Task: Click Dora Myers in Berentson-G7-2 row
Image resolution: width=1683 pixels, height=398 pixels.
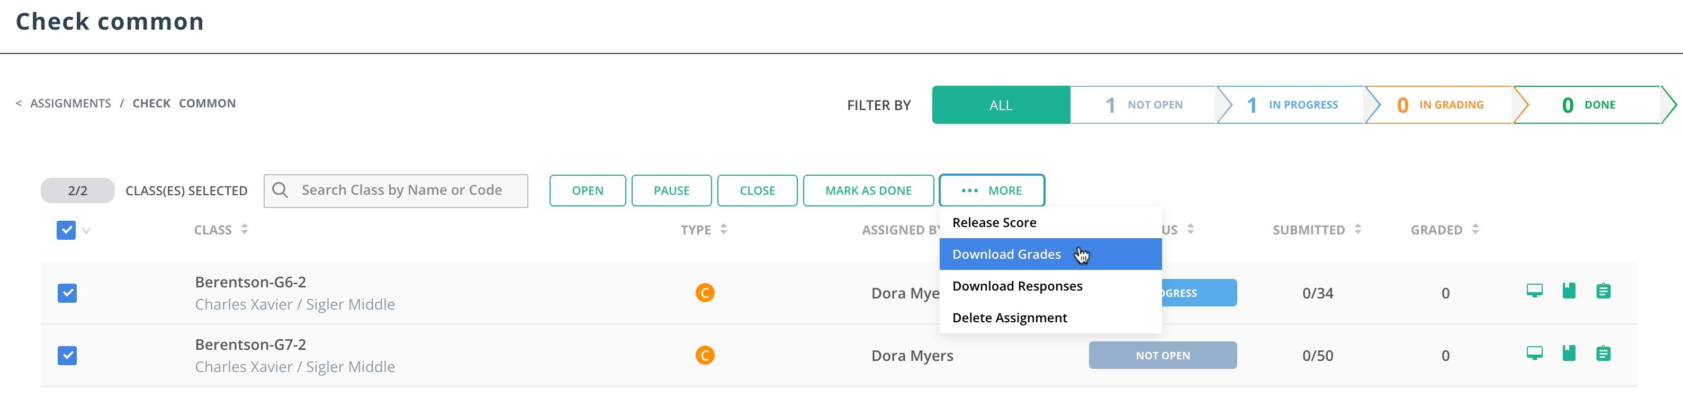Action: [912, 356]
